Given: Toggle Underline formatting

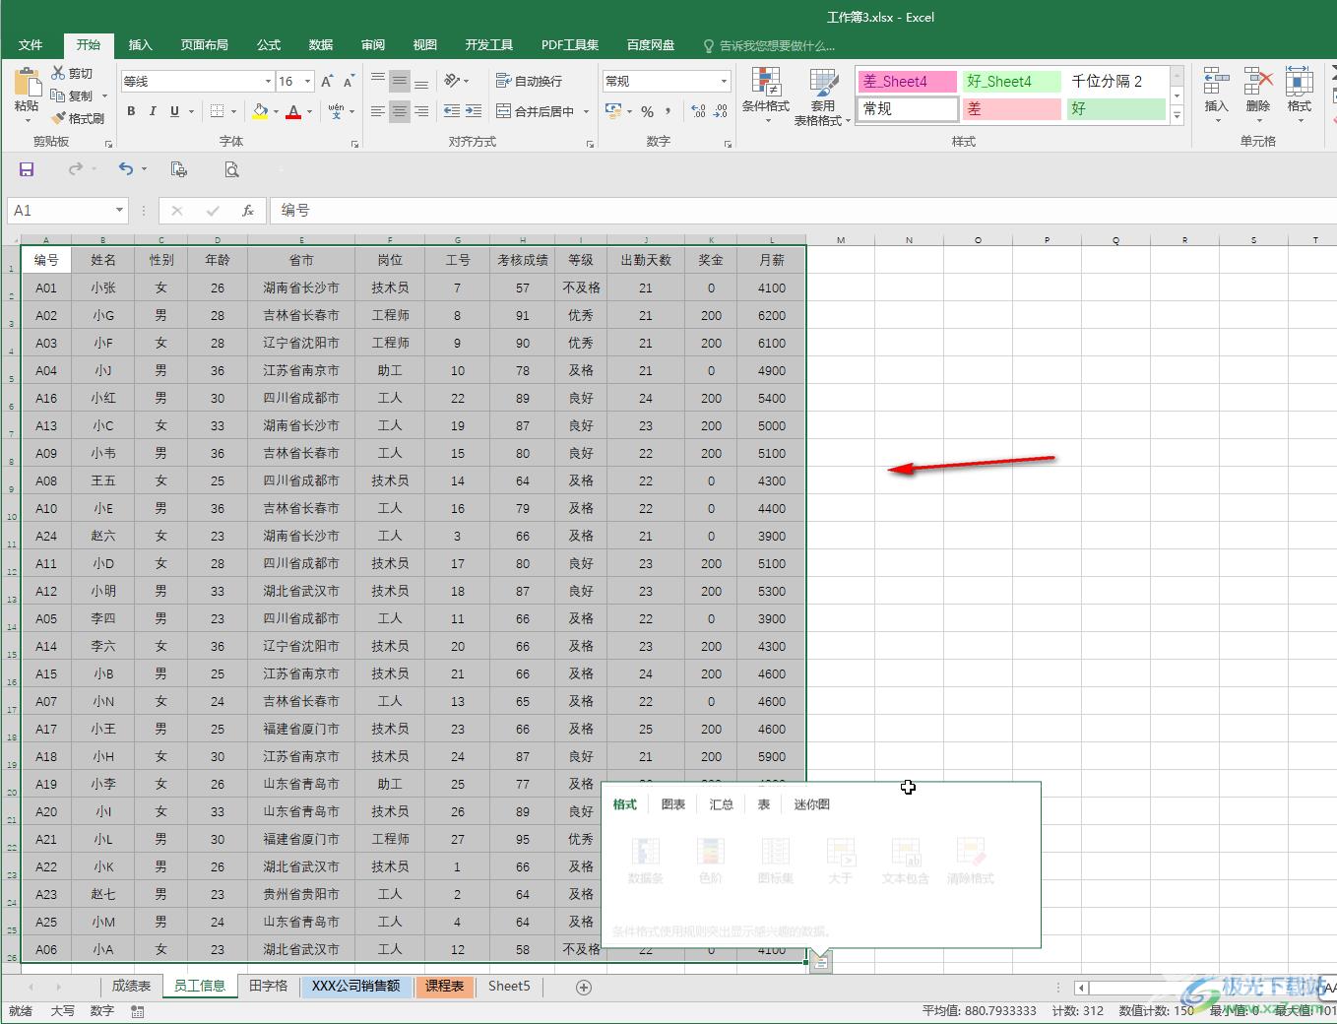Looking at the screenshot, I should (x=174, y=111).
